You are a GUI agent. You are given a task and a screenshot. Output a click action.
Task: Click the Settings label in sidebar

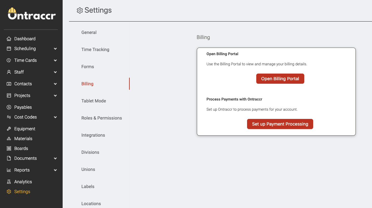pos(22,192)
